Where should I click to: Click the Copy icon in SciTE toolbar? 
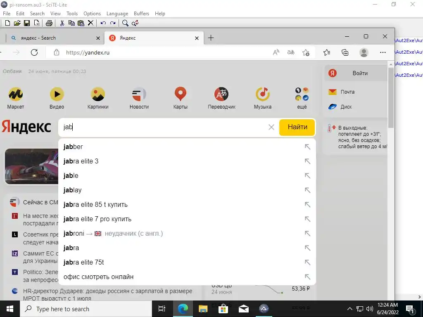[71, 23]
